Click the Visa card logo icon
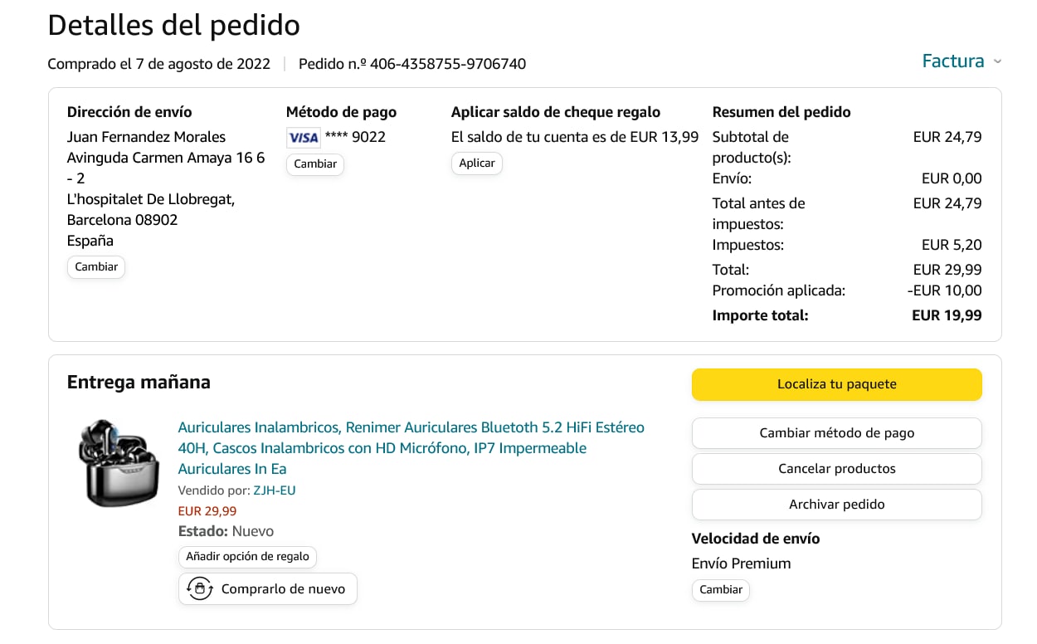1037x644 pixels. 303,138
